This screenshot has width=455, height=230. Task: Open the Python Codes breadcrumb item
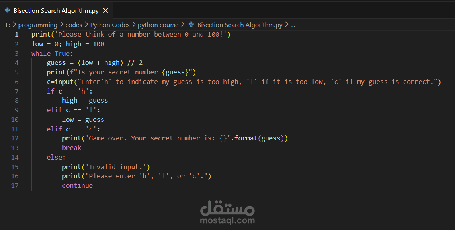coord(110,25)
